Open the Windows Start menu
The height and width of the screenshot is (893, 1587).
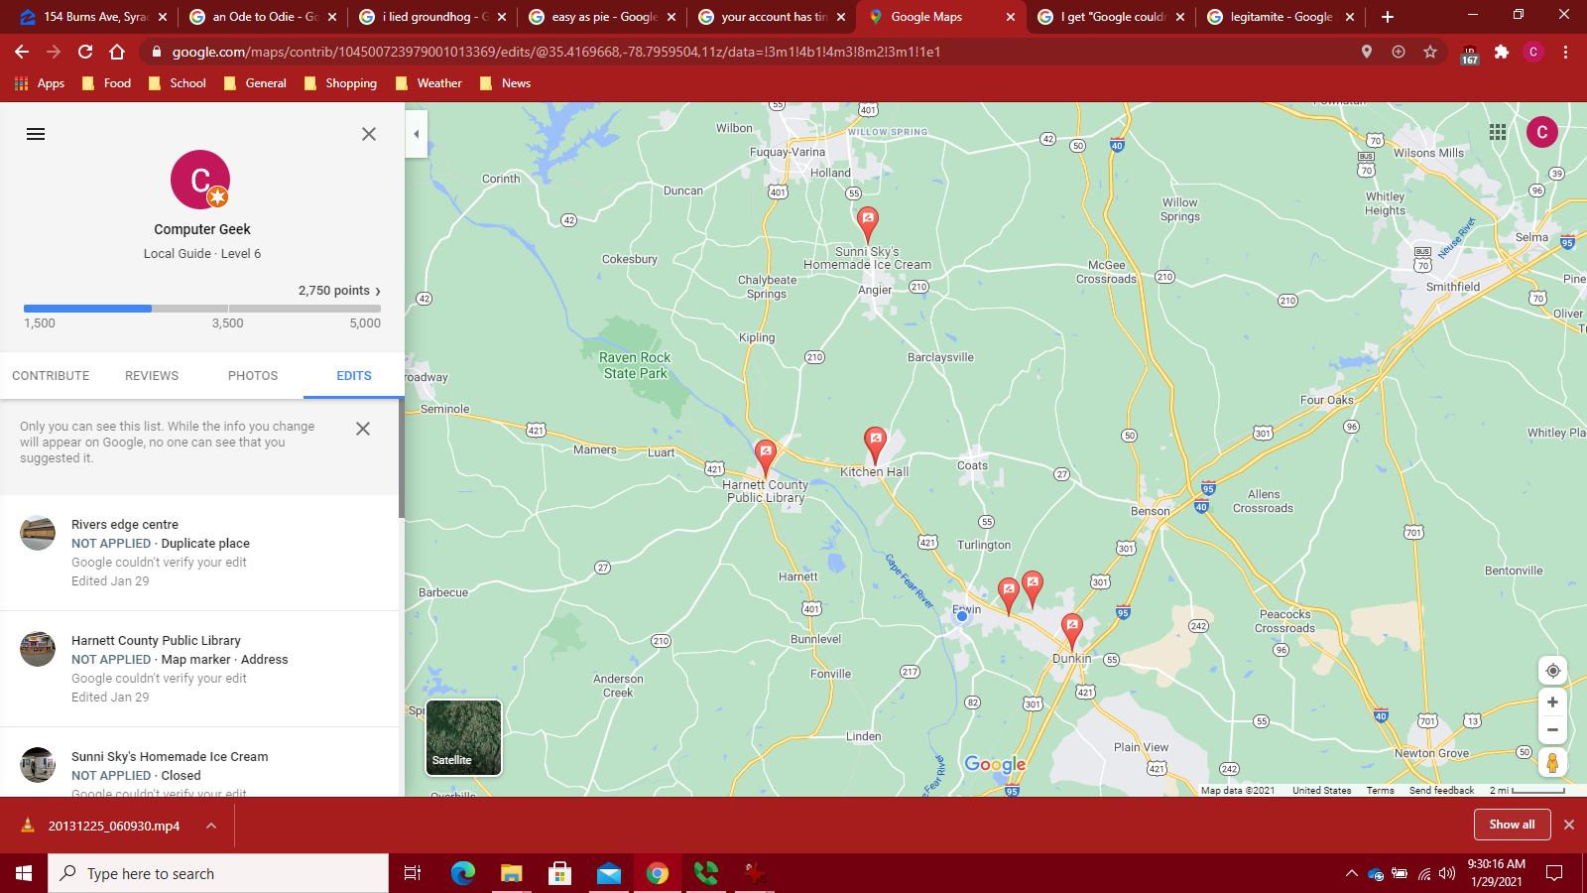24,873
